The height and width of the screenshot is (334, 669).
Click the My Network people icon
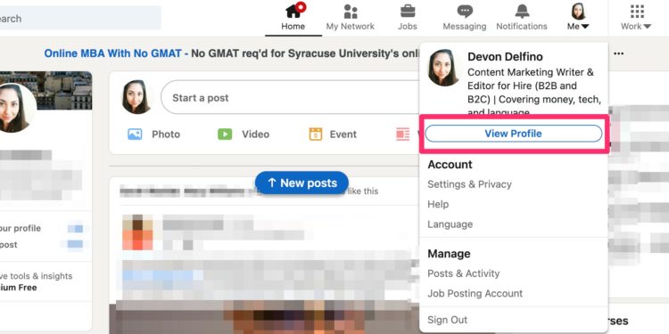351,12
